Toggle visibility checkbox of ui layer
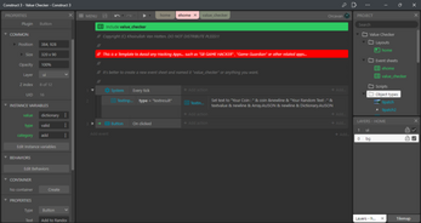The width and height of the screenshot is (421, 223). click(x=414, y=130)
